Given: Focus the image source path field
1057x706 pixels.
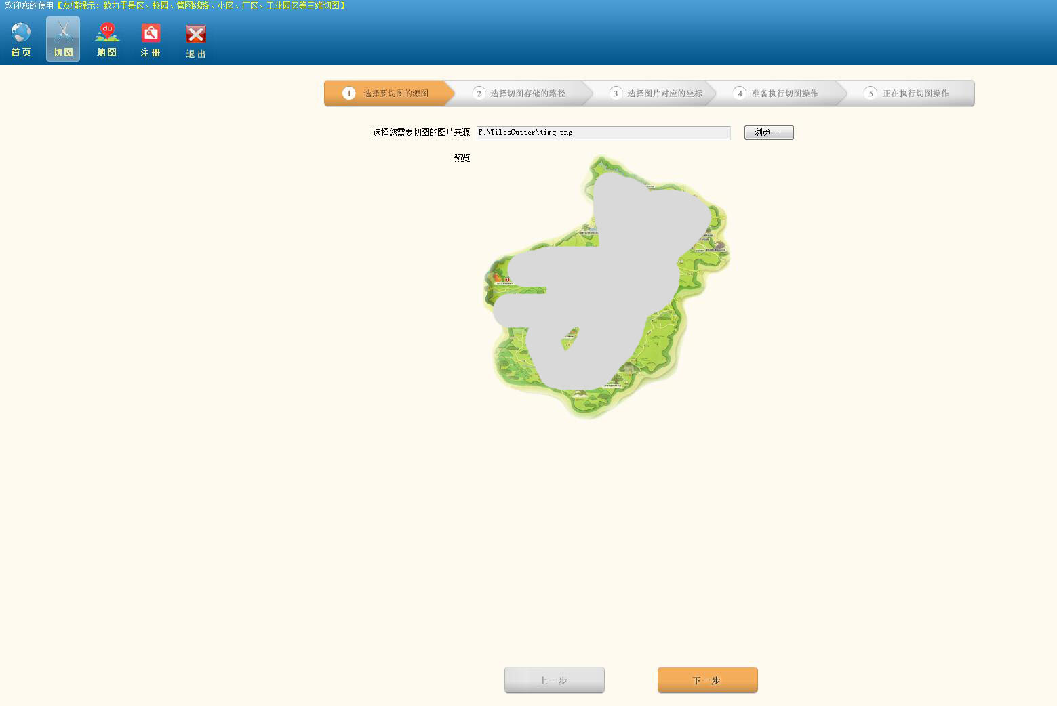Looking at the screenshot, I should [x=603, y=133].
